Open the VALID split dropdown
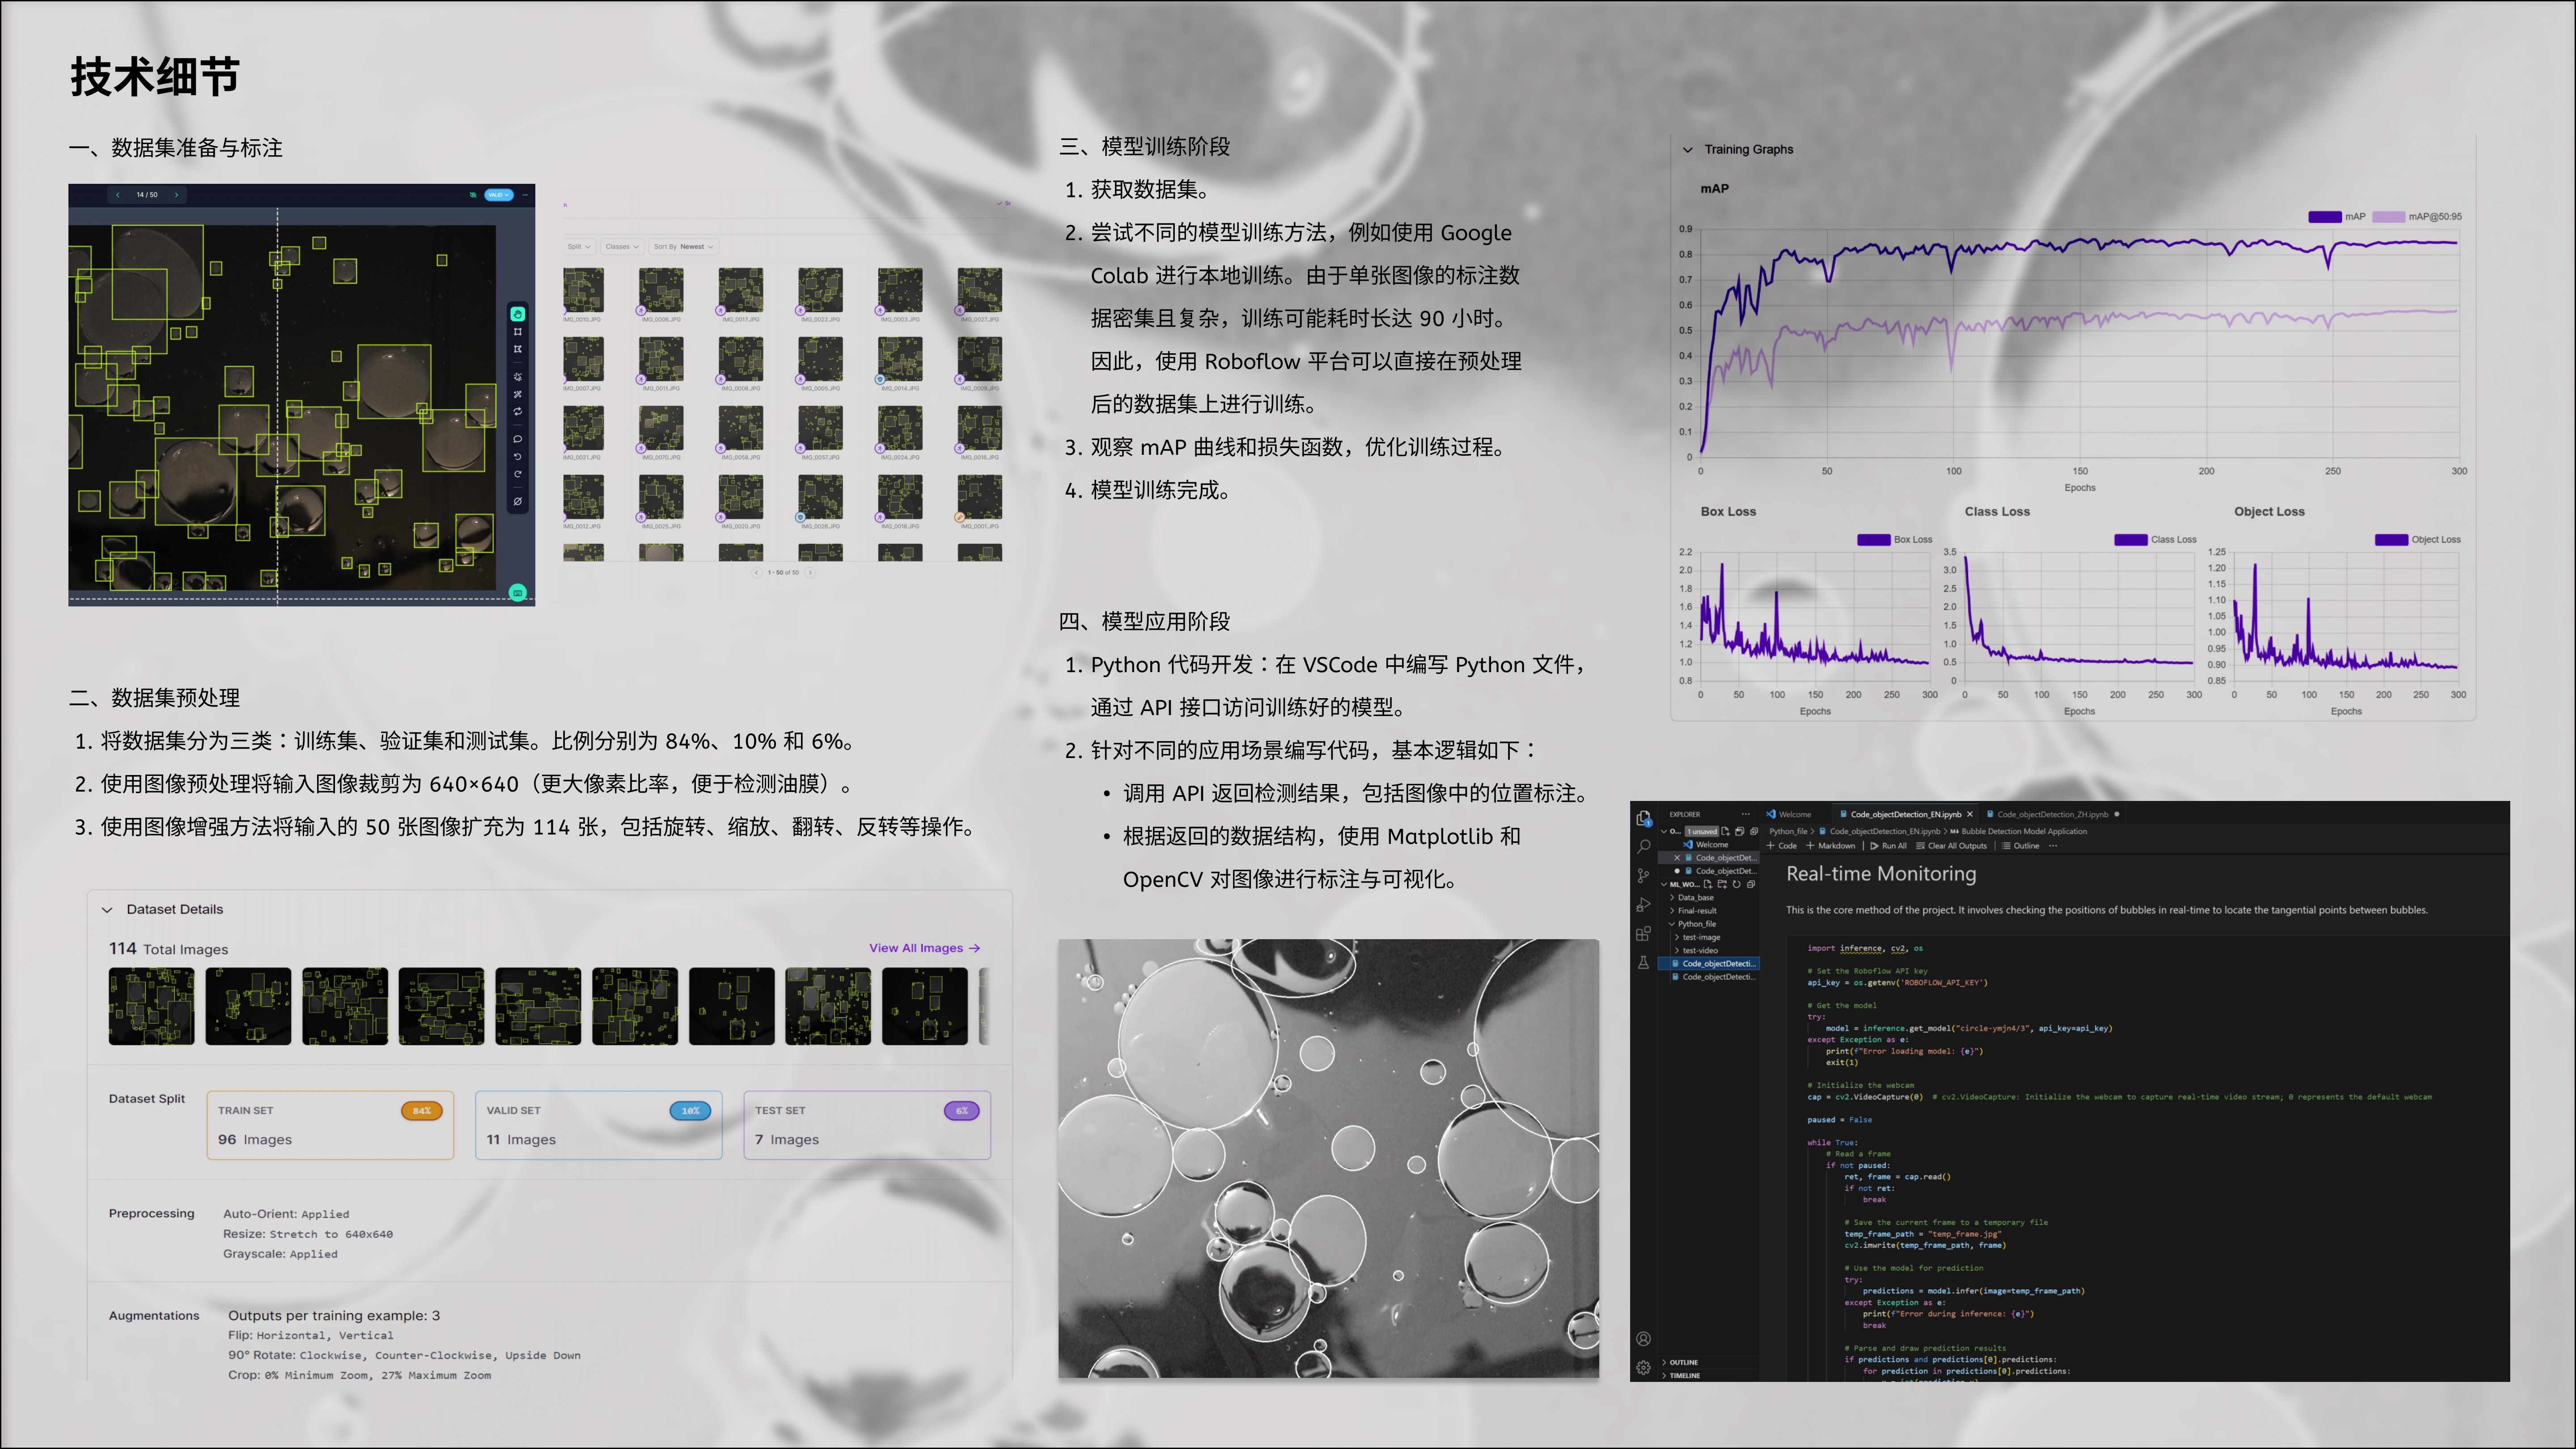Screen dimensions: 2576x1449 [x=499, y=195]
